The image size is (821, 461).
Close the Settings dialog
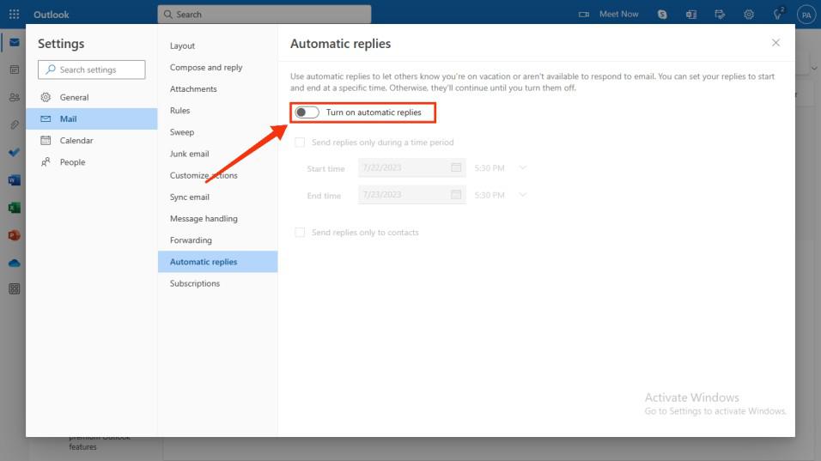click(776, 43)
